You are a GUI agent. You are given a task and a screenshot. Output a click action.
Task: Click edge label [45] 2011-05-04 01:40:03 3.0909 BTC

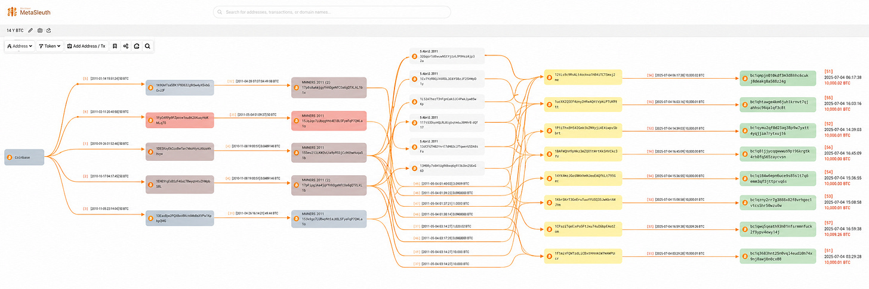[x=442, y=184]
